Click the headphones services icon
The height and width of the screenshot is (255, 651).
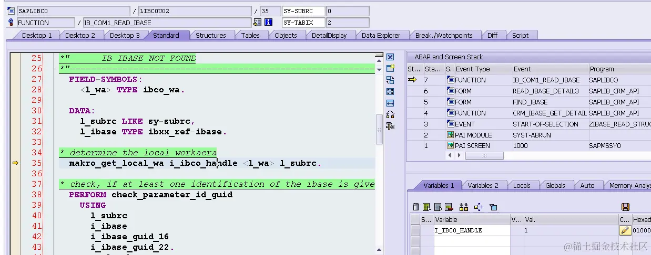390,114
